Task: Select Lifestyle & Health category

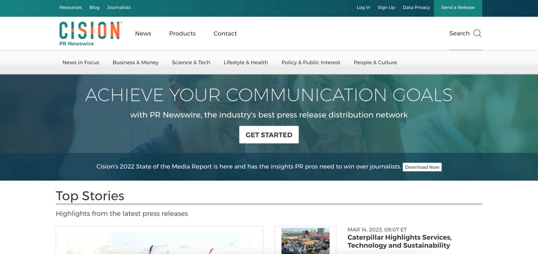Action: pyautogui.click(x=246, y=63)
